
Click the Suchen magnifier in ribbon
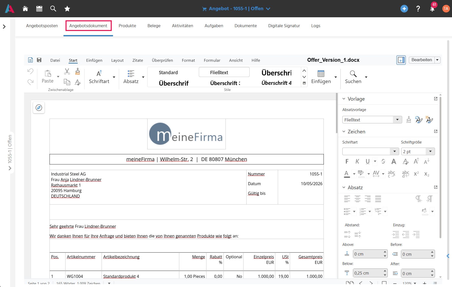pyautogui.click(x=353, y=74)
